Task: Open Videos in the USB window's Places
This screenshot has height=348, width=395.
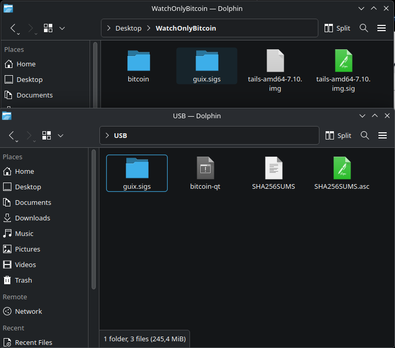Action: click(44, 265)
